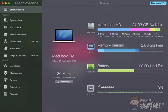Click the CPU processor icon
The height and width of the screenshot is (112, 168).
pos(91,88)
